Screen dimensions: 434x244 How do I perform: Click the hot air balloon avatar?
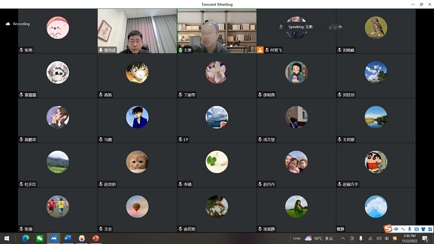(x=137, y=206)
